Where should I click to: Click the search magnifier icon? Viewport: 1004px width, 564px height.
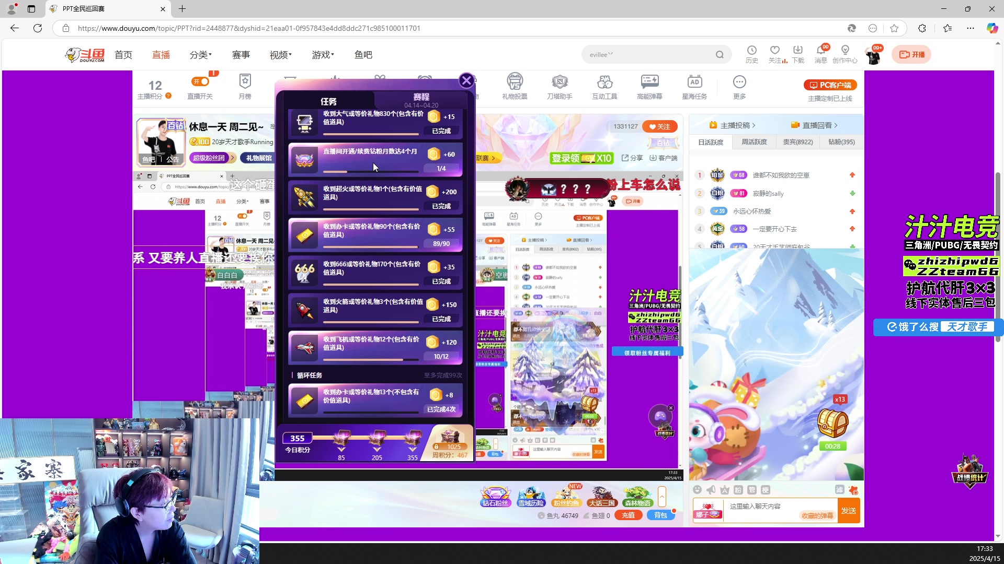[720, 55]
